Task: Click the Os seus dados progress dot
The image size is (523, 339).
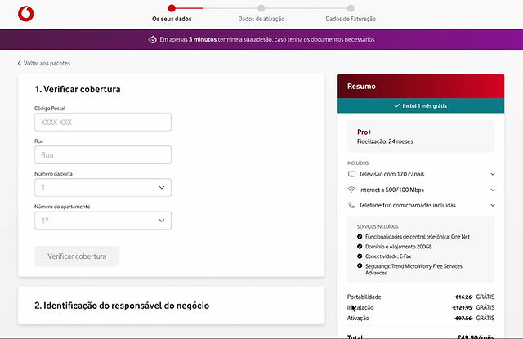Action: pyautogui.click(x=172, y=8)
